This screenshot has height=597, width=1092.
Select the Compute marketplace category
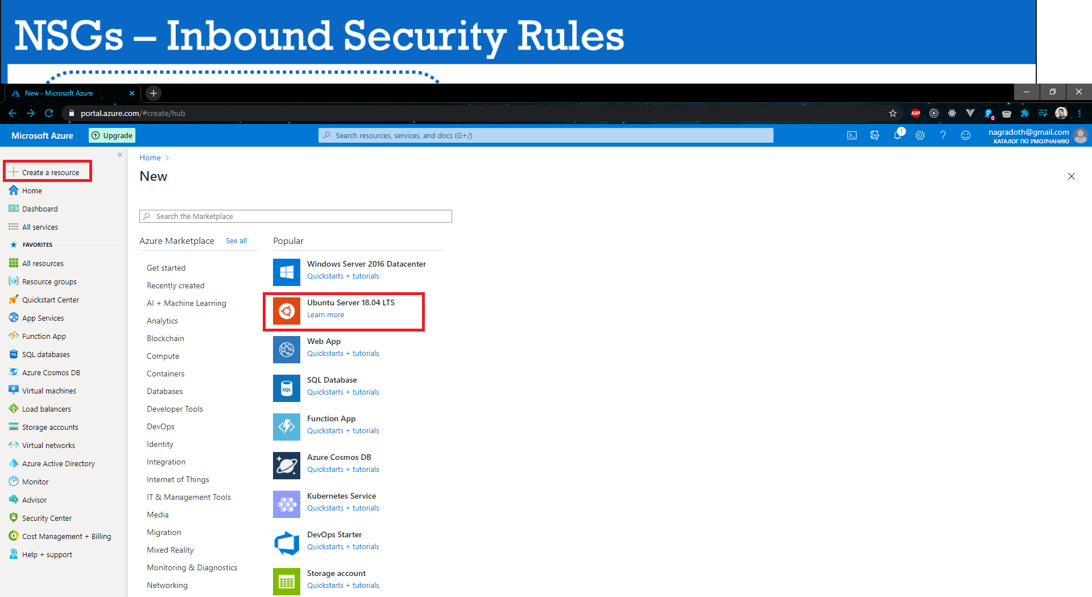[x=163, y=356]
